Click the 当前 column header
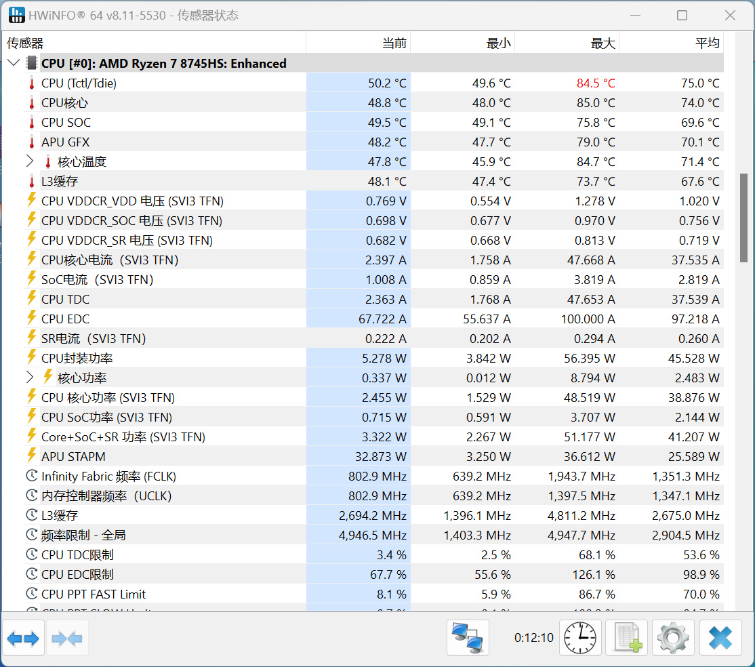Image resolution: width=755 pixels, height=667 pixels. [359, 43]
